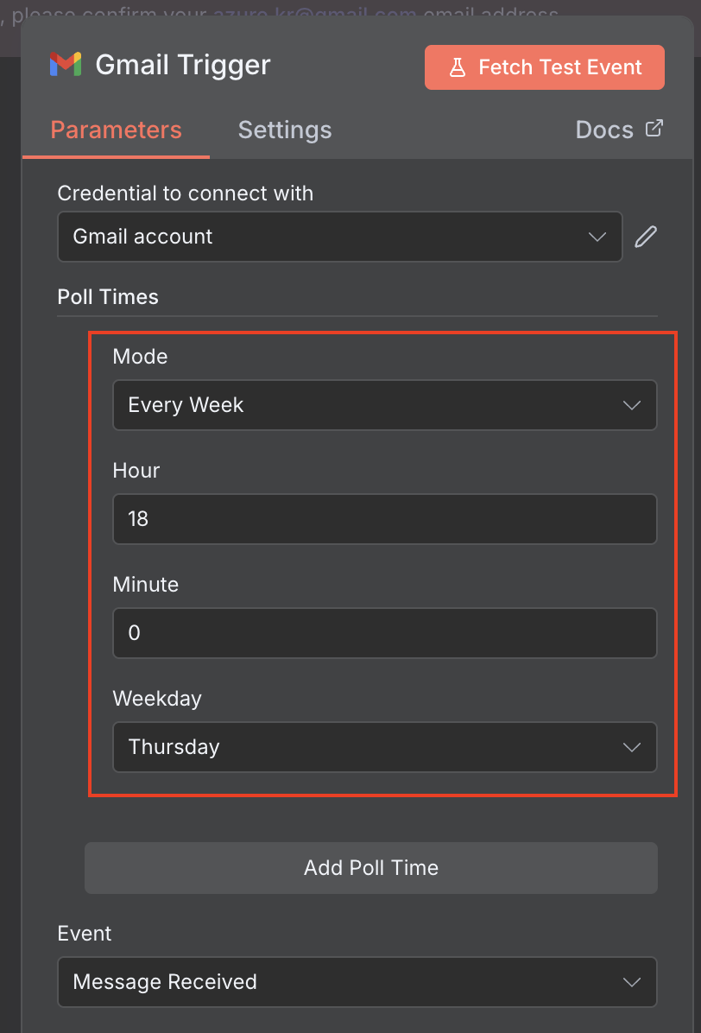Open the Gmail account credential dropdown
This screenshot has height=1033, width=701.
coord(328,237)
